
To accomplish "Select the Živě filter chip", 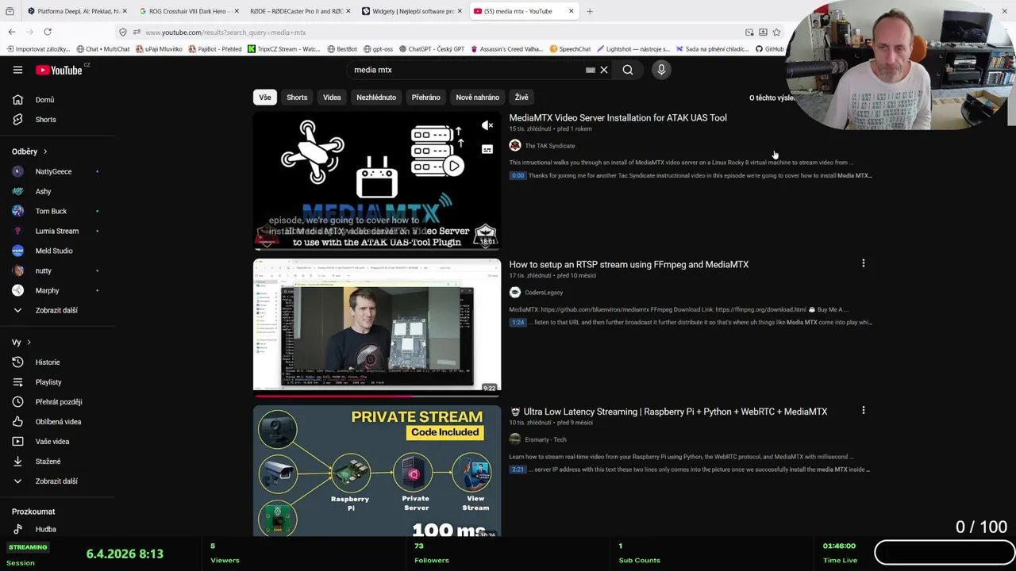I will (x=521, y=98).
